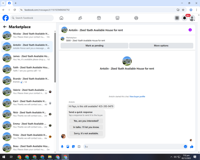Viewport: 200px width, 160px height.
Task: Click Antolin's message with phone number
Action: point(91,106)
